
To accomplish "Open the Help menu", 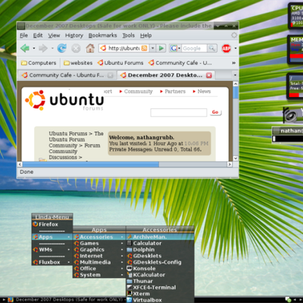I will coord(146,36).
